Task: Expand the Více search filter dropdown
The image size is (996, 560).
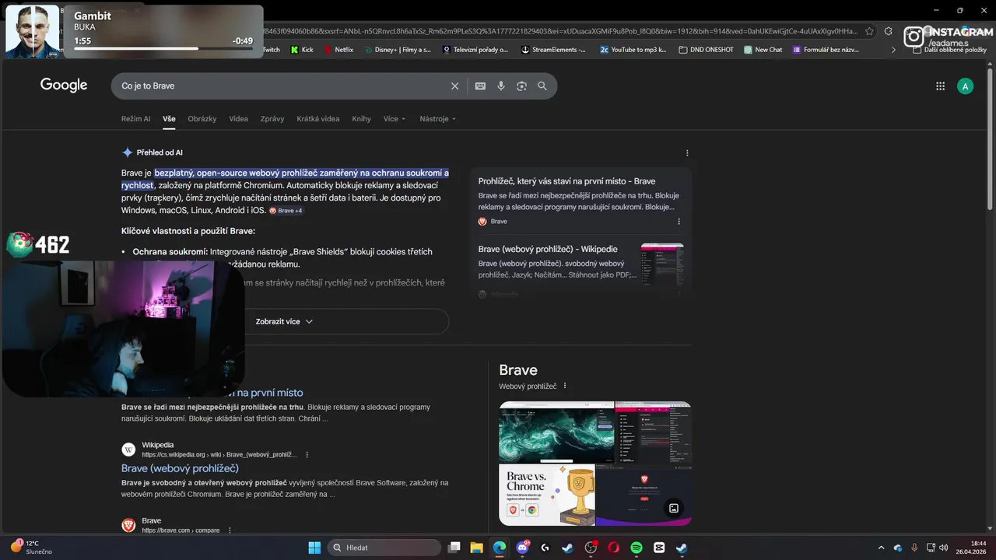Action: (x=394, y=119)
